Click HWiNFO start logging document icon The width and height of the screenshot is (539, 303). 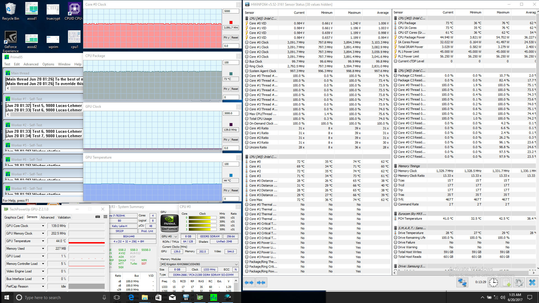[506, 282]
